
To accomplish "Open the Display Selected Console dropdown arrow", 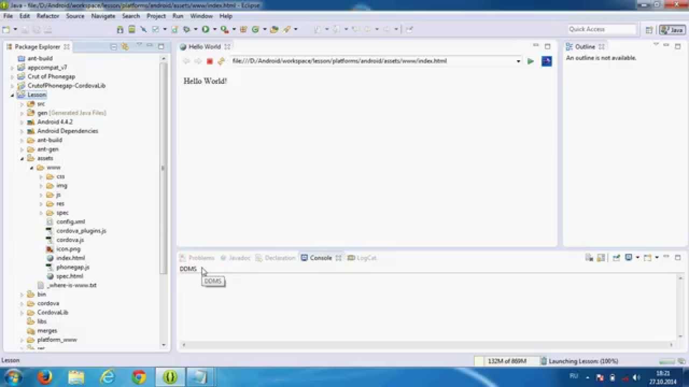I will point(638,258).
